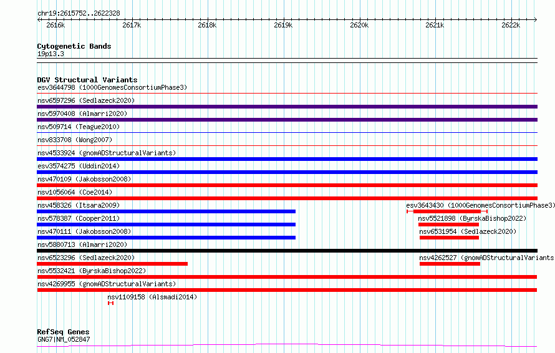This screenshot has height=353, width=555.
Task: Click the esv3643430 1000GenomesConsortiumPhase3 label
Action: coord(480,205)
